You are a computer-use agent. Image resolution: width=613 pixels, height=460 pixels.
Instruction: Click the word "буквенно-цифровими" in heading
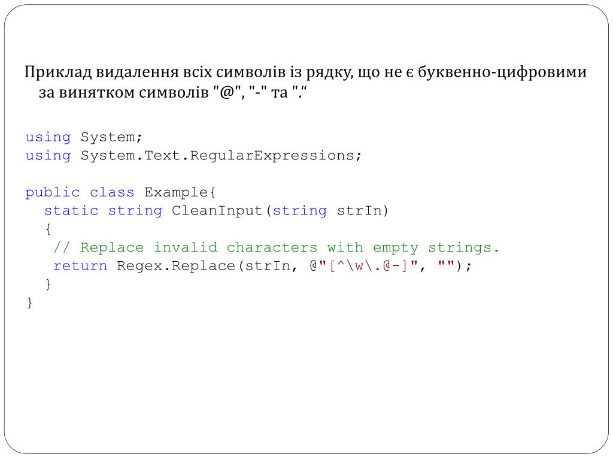click(502, 72)
